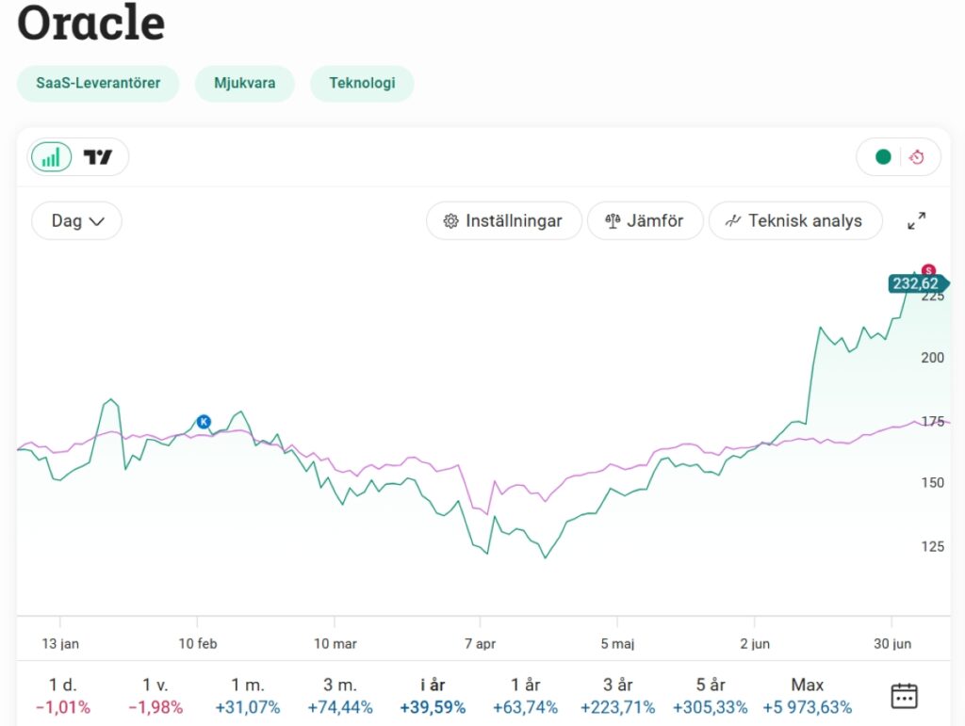Select the i år time period

tap(433, 696)
